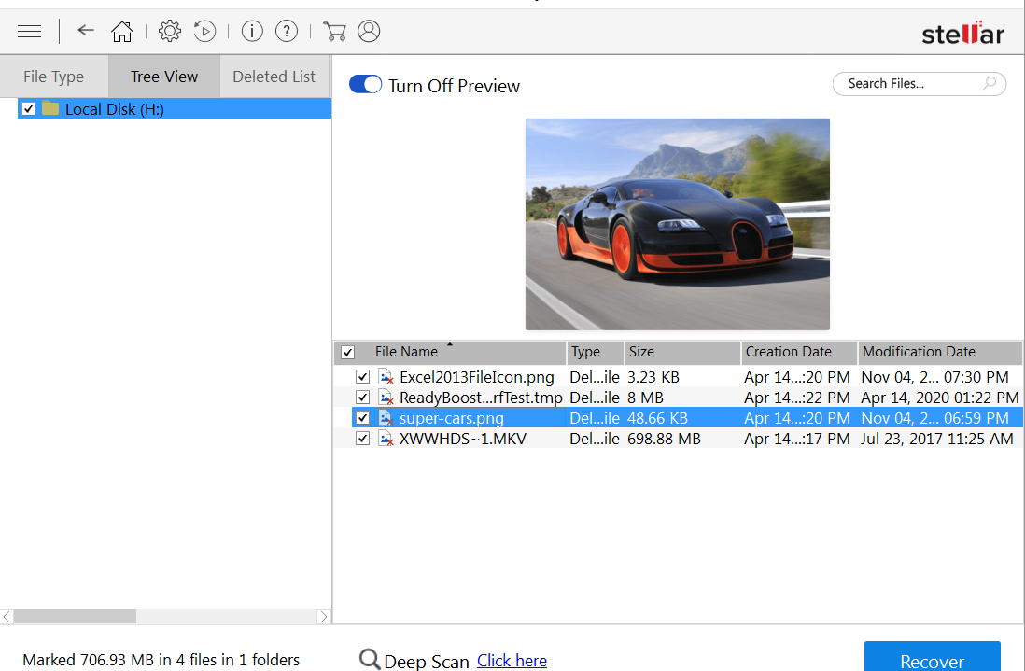1025x671 pixels.
Task: Select the super-cars.png file name
Action: [452, 418]
